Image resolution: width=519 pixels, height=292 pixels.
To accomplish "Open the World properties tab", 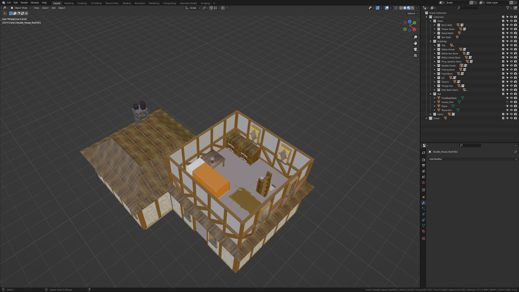I will [x=423, y=182].
